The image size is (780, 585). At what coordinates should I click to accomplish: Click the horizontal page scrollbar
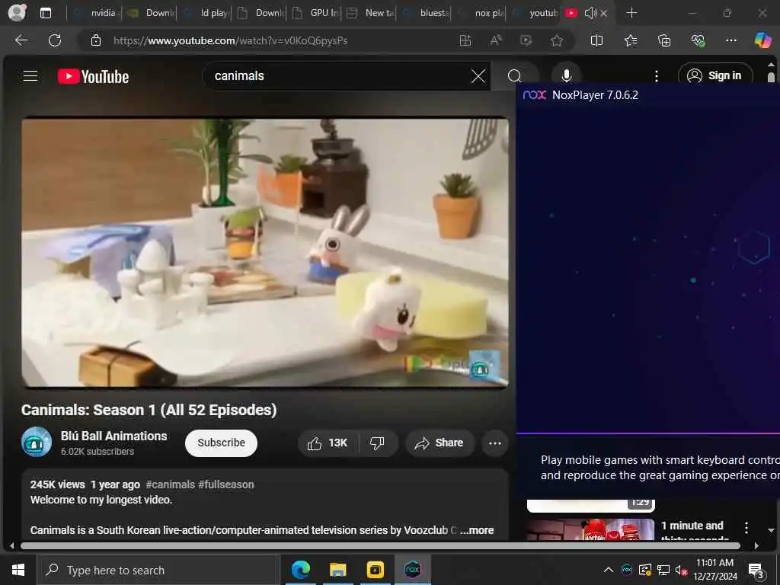380,545
